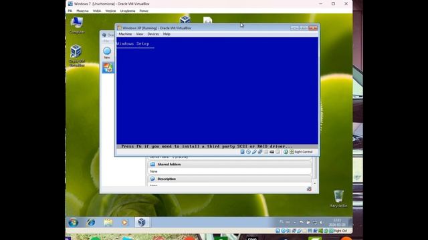The height and width of the screenshot is (240, 428).
Task: Show hidden tray icons arrow
Action: (295, 222)
